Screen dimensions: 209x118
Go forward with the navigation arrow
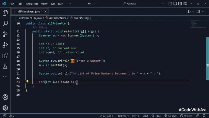[94, 4]
